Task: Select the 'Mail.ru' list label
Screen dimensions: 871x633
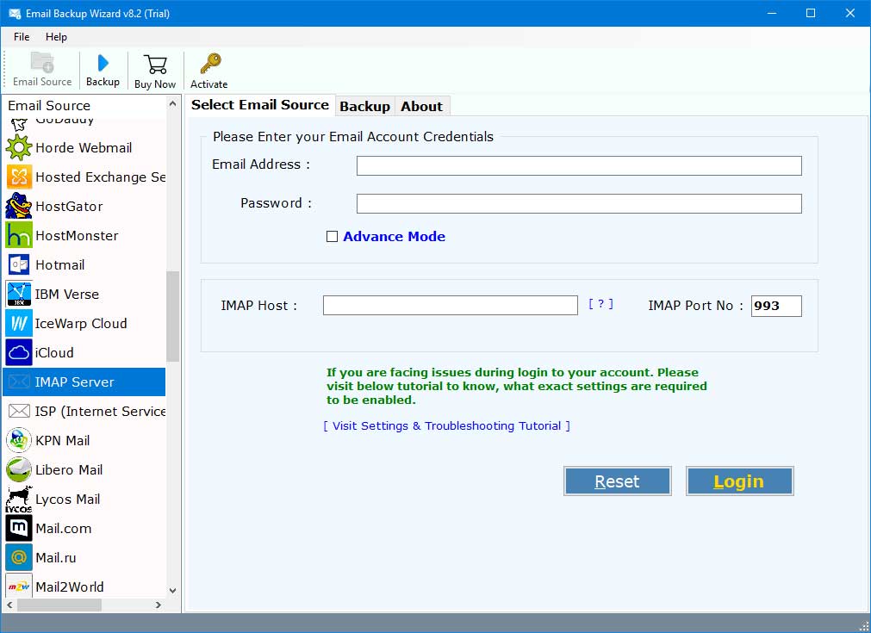Action: pyautogui.click(x=55, y=557)
